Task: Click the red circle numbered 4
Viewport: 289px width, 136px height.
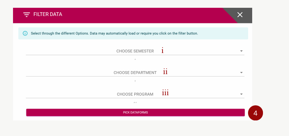Action: point(256,113)
